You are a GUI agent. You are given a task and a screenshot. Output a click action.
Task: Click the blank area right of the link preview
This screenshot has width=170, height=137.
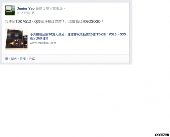tap(92, 46)
